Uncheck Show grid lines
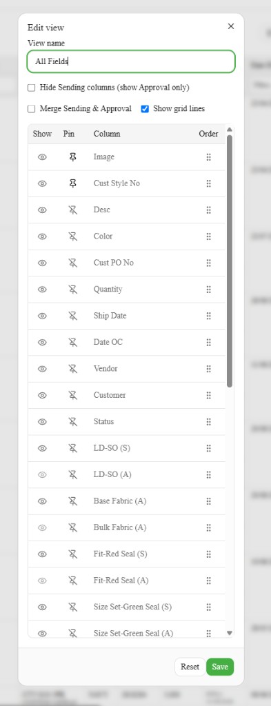The width and height of the screenshot is (271, 706). coord(145,109)
